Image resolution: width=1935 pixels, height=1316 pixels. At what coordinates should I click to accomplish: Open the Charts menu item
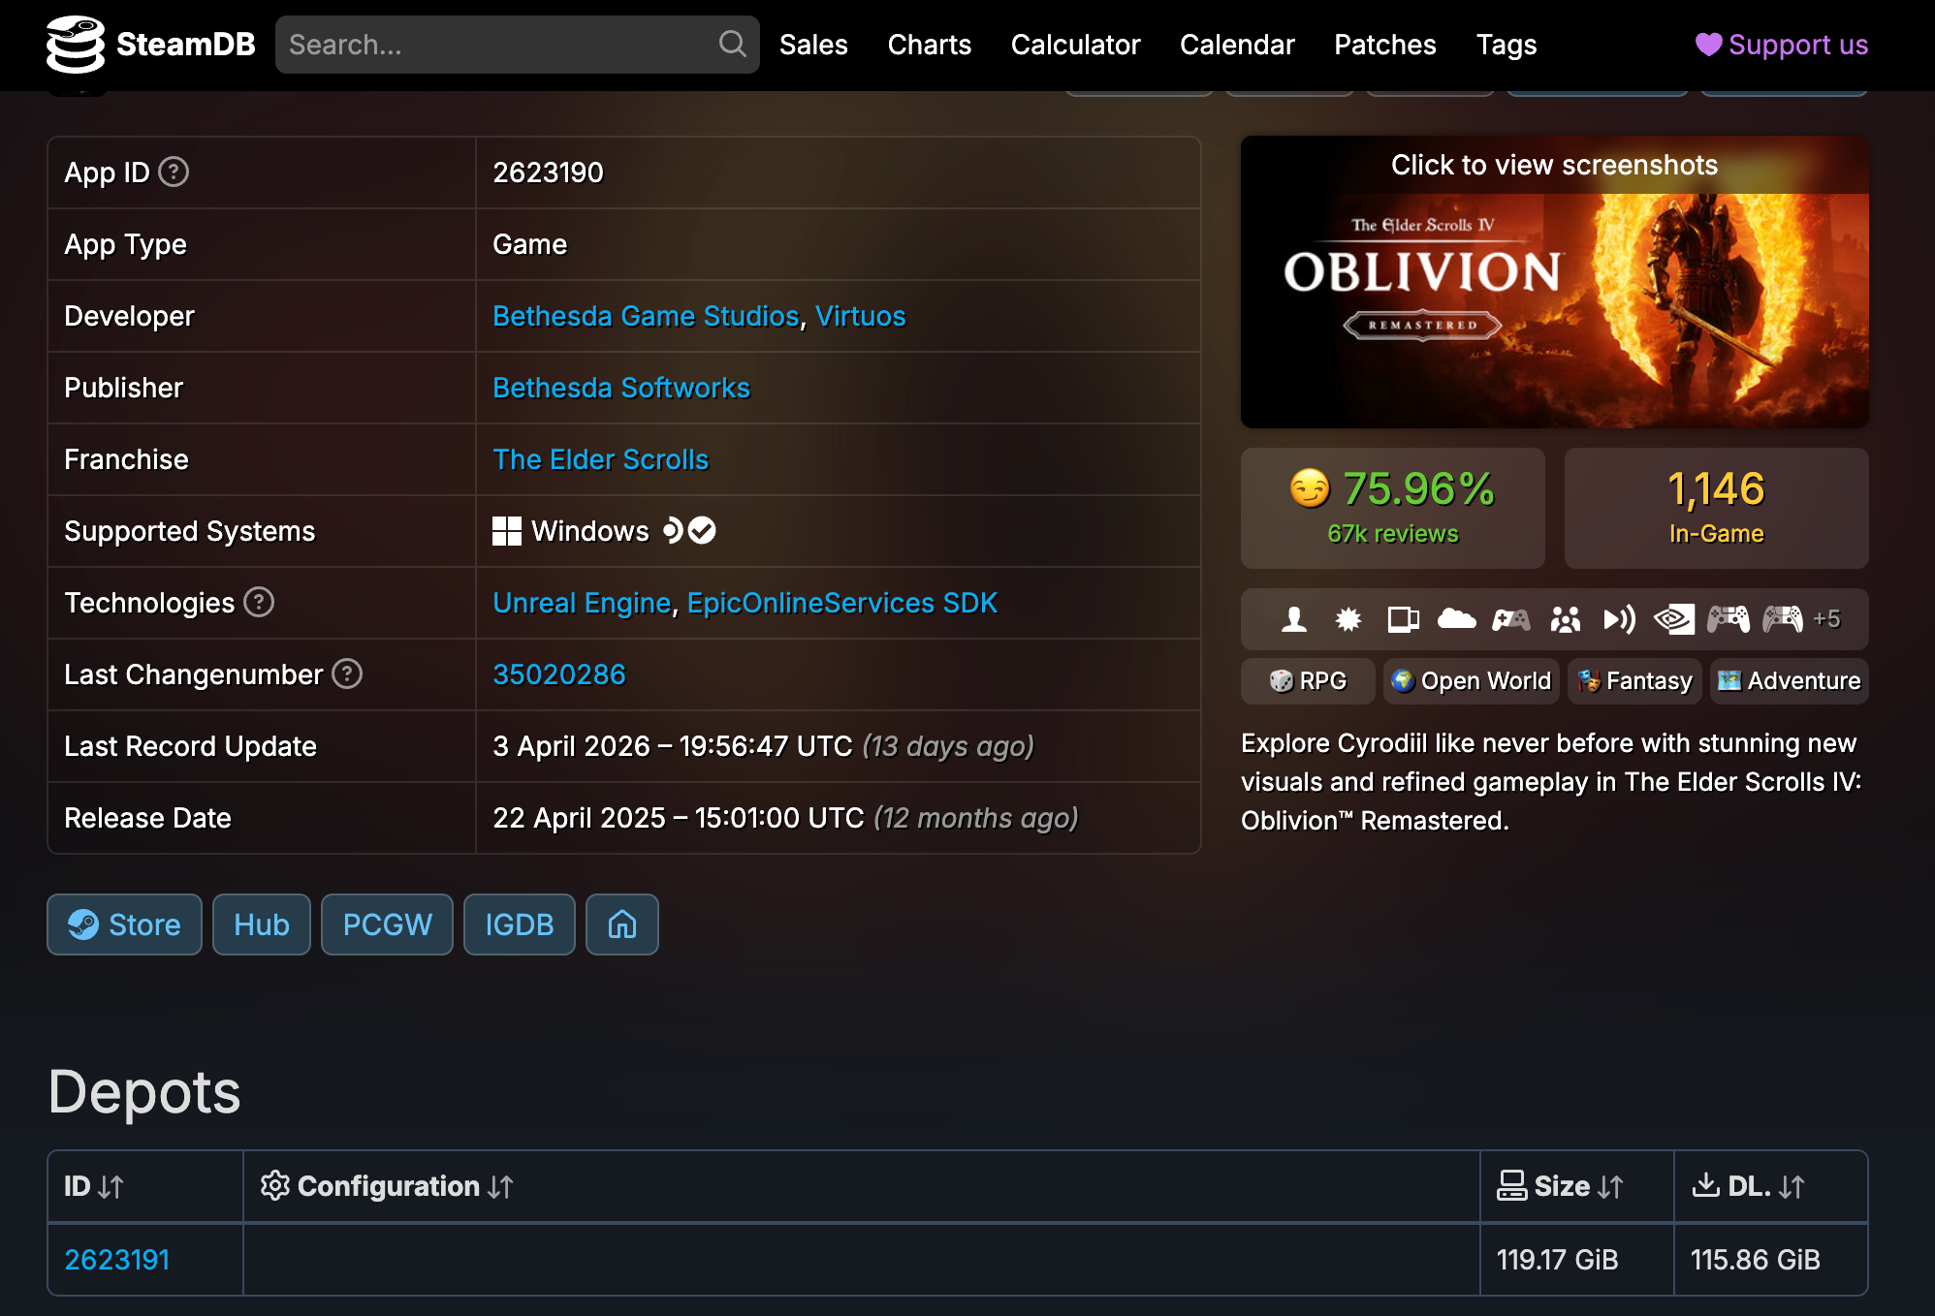pos(928,45)
